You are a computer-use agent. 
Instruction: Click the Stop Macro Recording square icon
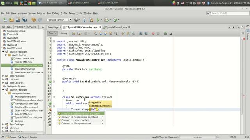(158, 33)
